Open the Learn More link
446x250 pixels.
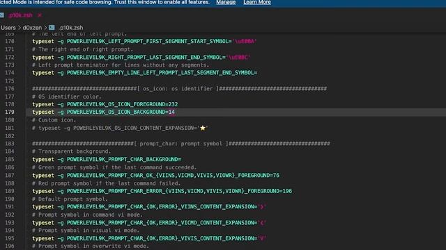pyautogui.click(x=257, y=2)
